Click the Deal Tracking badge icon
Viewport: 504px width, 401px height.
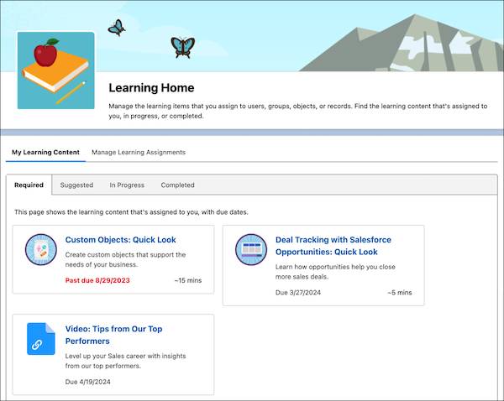pos(251,249)
